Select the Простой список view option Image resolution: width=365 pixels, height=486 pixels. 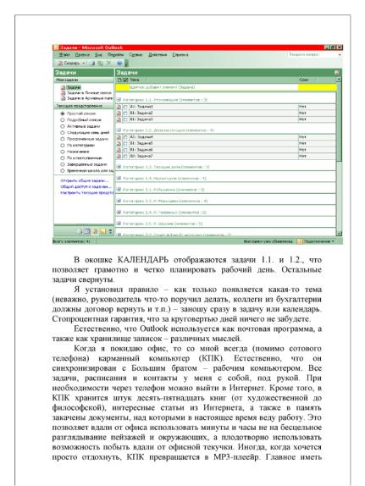pyautogui.click(x=78, y=113)
